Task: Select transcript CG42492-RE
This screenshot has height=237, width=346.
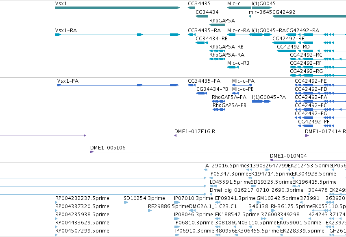Action: point(309,43)
